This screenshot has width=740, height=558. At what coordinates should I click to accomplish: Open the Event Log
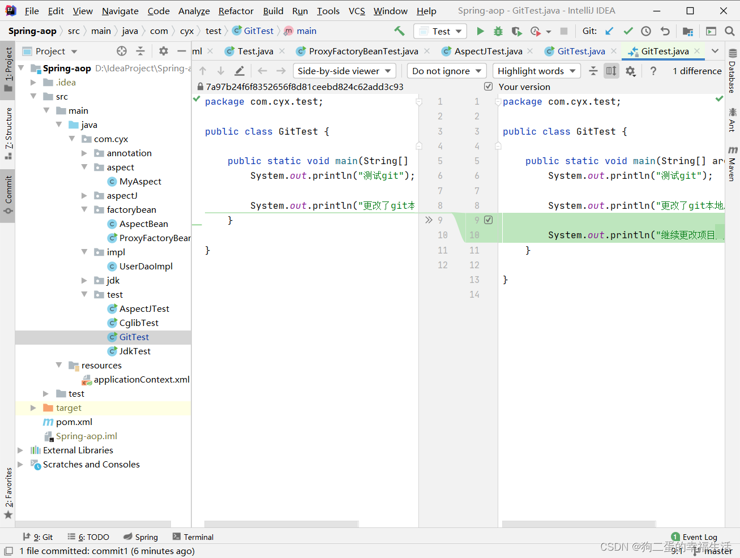pyautogui.click(x=694, y=537)
